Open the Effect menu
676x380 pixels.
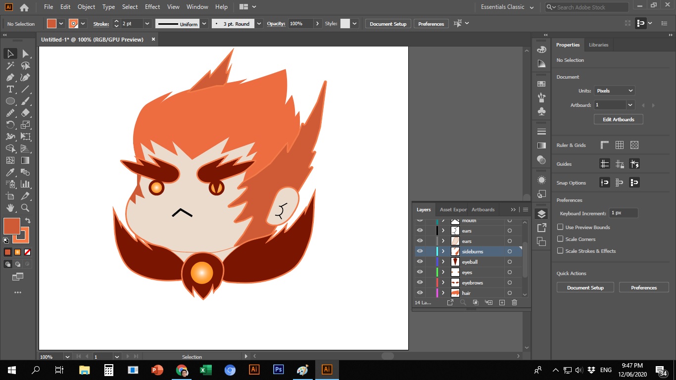coord(152,7)
